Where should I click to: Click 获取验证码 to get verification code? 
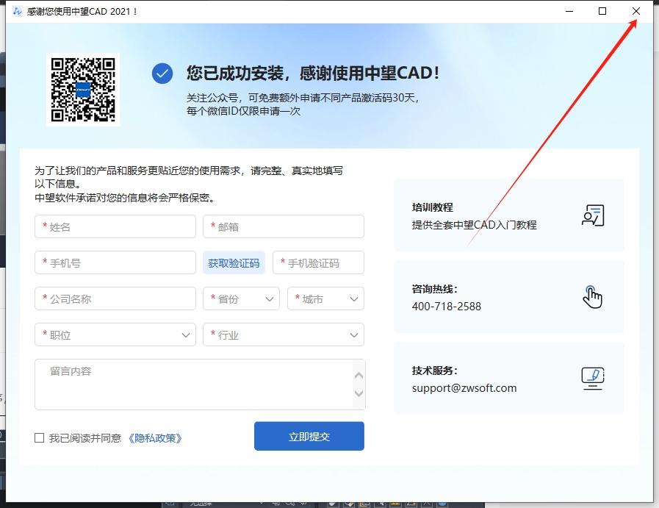[234, 262]
